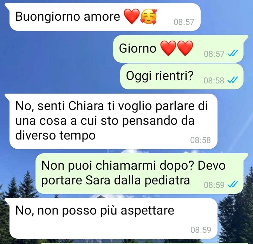Select the Oggi rientri? message bubble
The image size is (253, 244).
[182, 76]
